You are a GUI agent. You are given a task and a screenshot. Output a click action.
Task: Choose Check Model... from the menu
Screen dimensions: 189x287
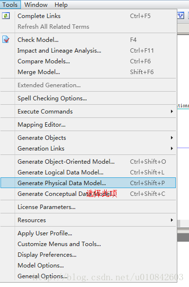[88, 40]
